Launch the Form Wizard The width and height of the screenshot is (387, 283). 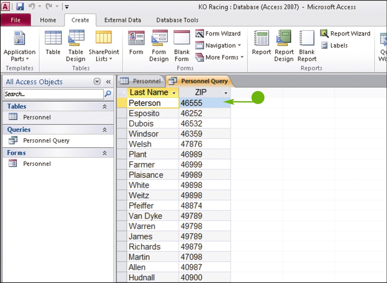218,34
